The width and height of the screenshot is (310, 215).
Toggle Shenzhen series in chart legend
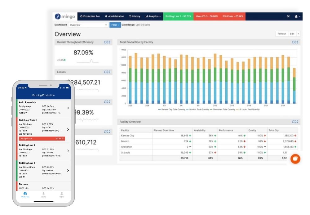coord(222,110)
